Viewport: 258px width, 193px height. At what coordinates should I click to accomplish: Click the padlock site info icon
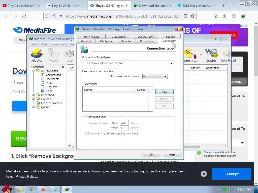point(54,16)
